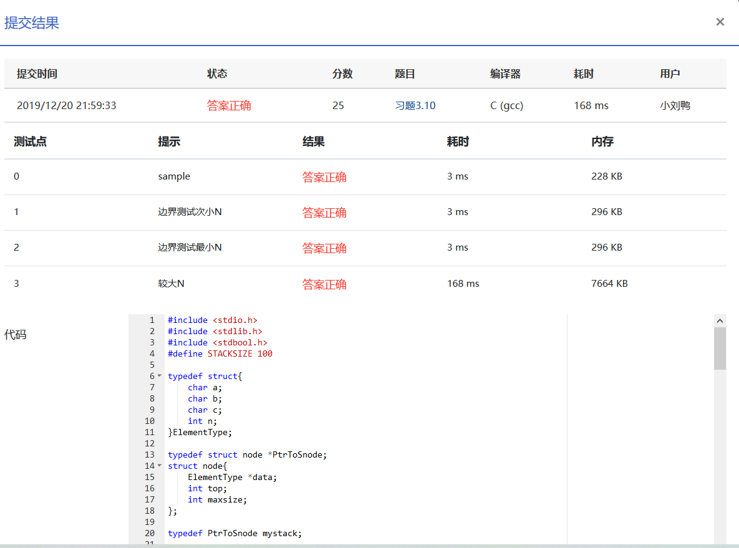Screen dimensions: 739x548
Task: Click the 答案正确 result for 较大N
Action: [x=324, y=284]
